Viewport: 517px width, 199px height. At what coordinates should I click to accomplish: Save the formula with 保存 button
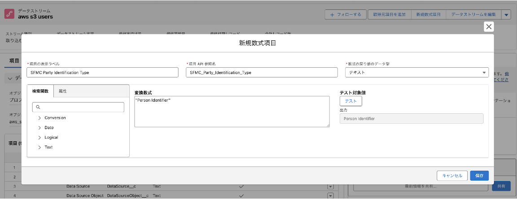click(x=479, y=176)
